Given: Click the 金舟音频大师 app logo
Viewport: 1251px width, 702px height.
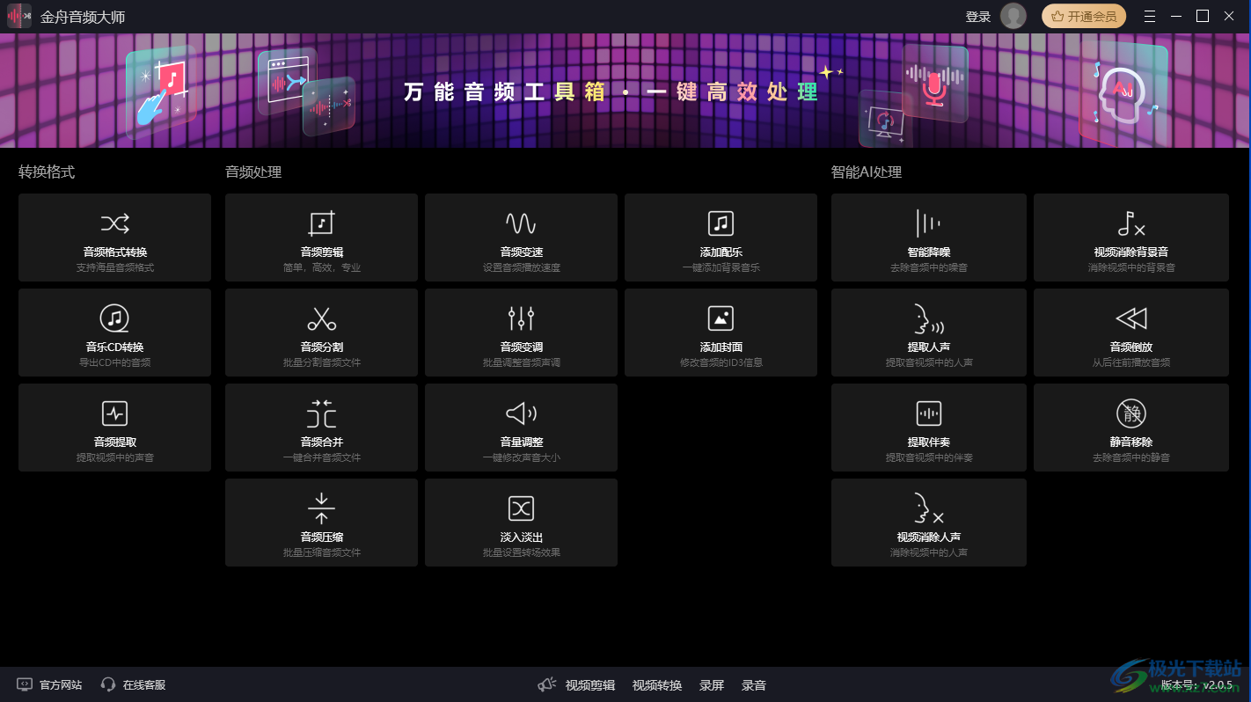Looking at the screenshot, I should 19,16.
